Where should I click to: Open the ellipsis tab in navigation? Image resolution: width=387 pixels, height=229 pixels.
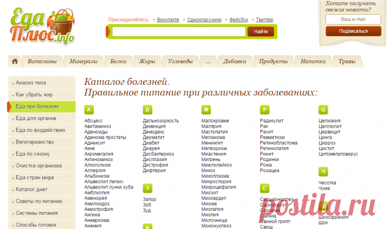click(x=208, y=61)
